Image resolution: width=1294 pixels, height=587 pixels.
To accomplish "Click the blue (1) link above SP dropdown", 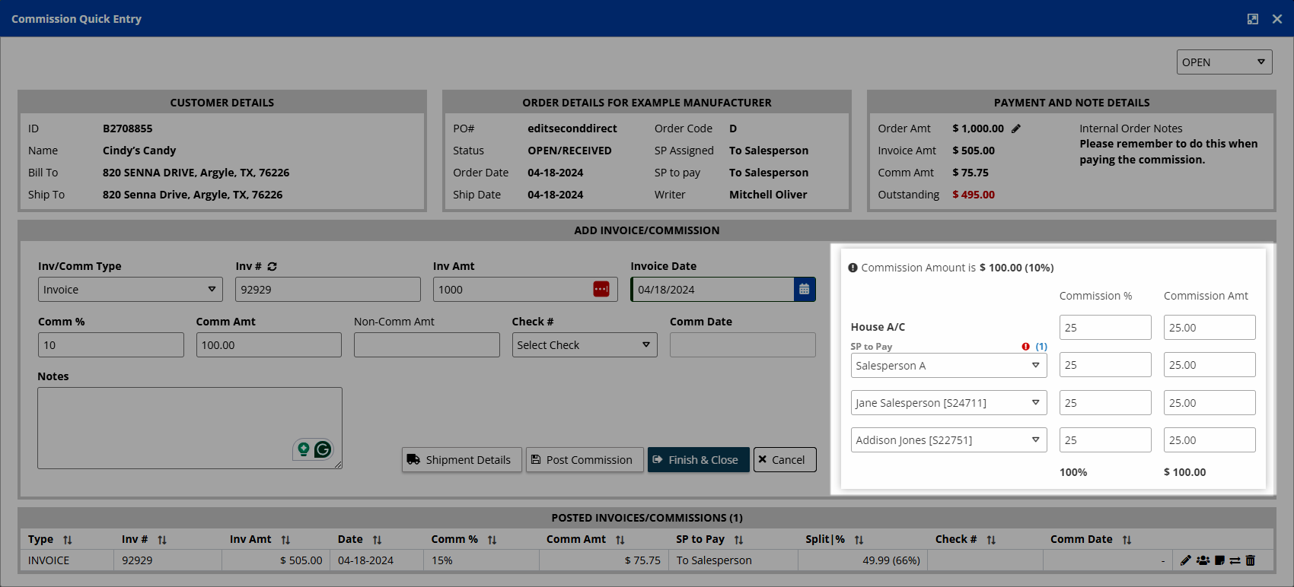I will [1041, 347].
